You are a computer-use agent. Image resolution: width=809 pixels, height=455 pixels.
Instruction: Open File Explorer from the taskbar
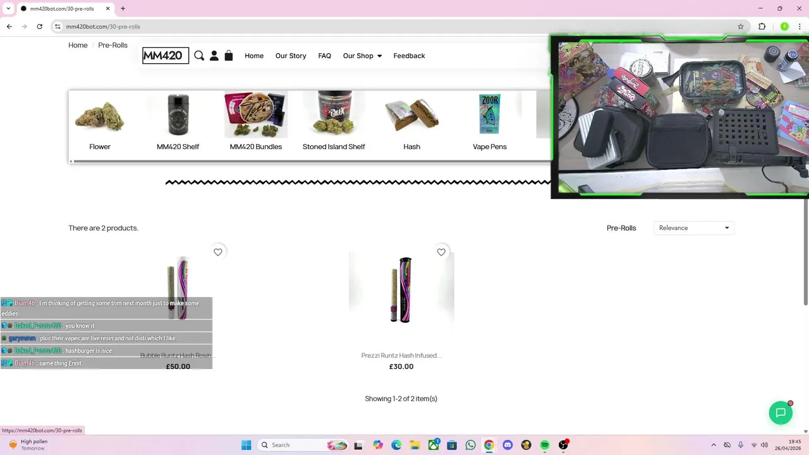(415, 445)
